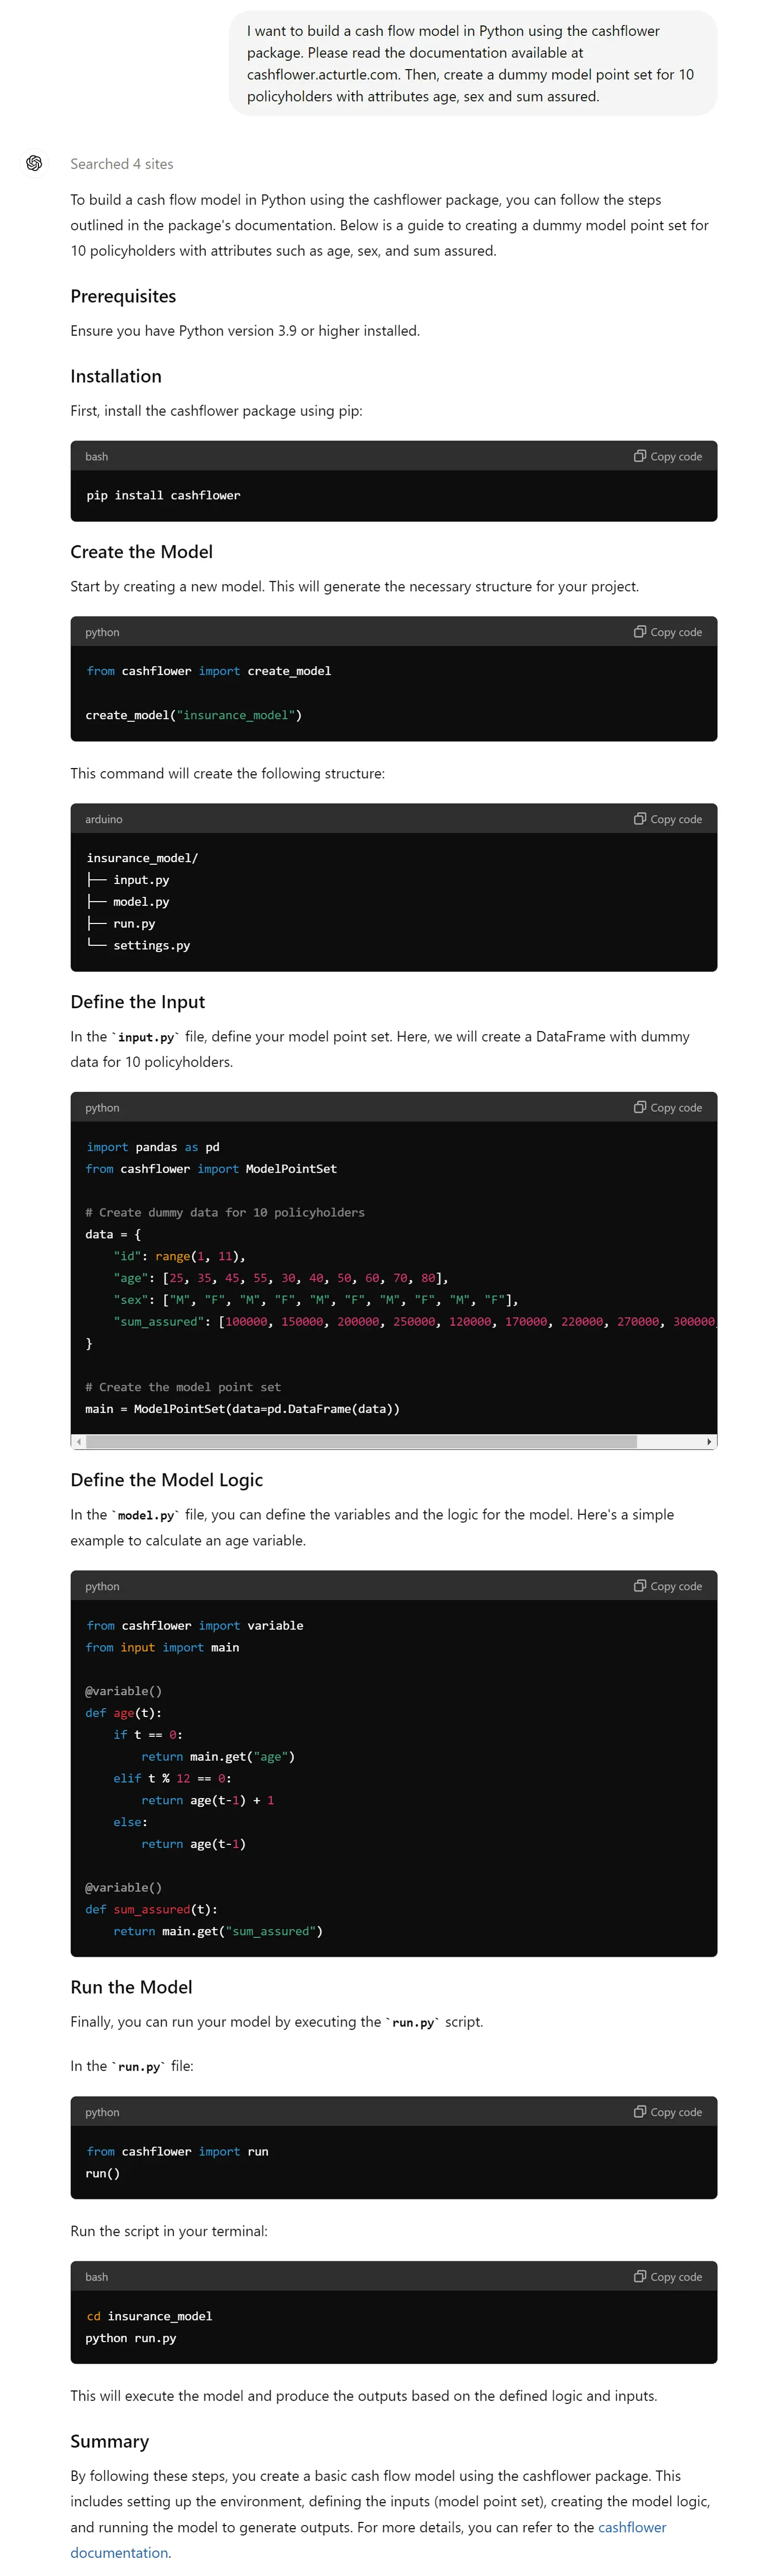Copy the create_model python code block
This screenshot has height=2576, width=769.
tap(667, 632)
